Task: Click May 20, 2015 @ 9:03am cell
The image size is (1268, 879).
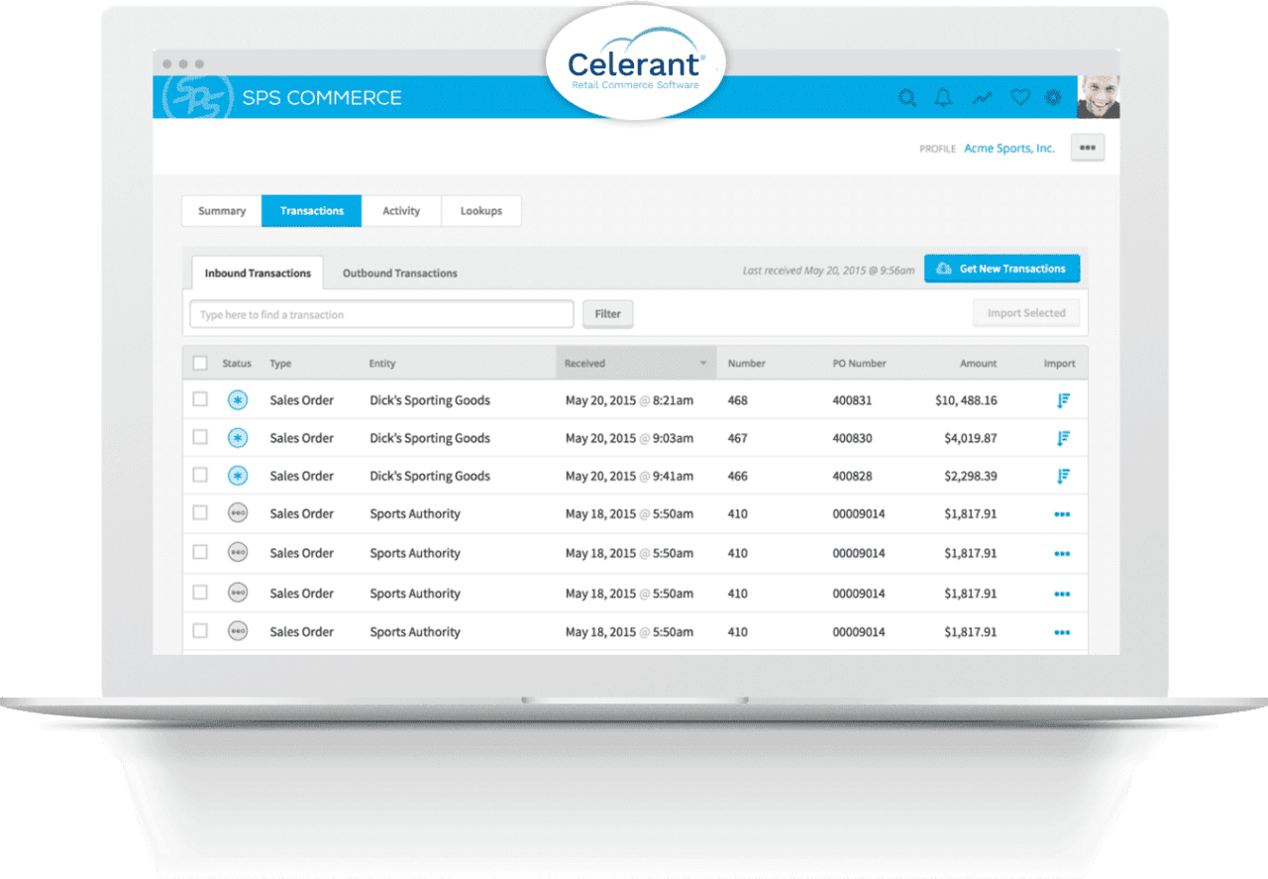Action: 629,438
